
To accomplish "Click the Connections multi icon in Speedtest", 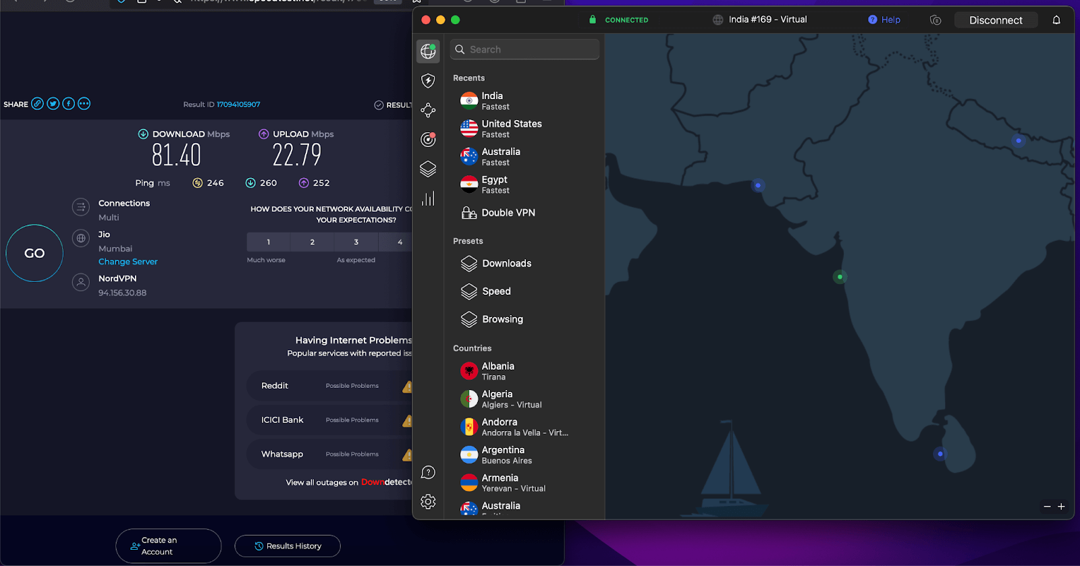I will click(81, 207).
